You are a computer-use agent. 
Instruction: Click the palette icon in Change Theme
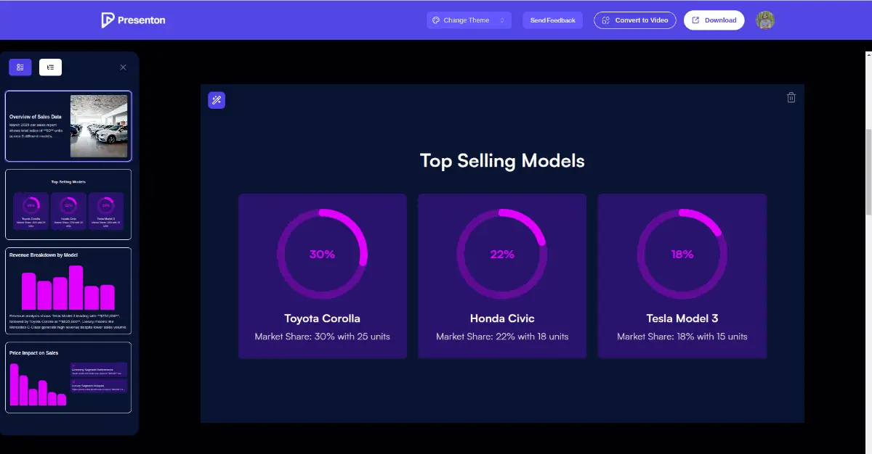[x=436, y=20]
